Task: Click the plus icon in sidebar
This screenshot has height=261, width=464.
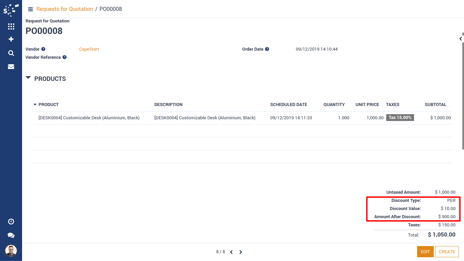Action: pyautogui.click(x=11, y=39)
